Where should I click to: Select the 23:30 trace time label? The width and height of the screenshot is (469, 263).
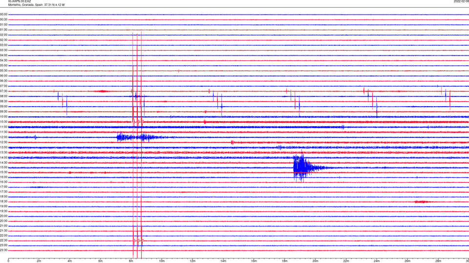[3, 250]
